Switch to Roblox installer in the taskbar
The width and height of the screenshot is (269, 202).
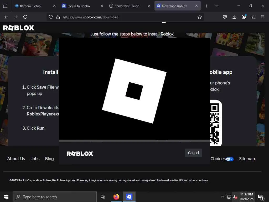pos(129,197)
